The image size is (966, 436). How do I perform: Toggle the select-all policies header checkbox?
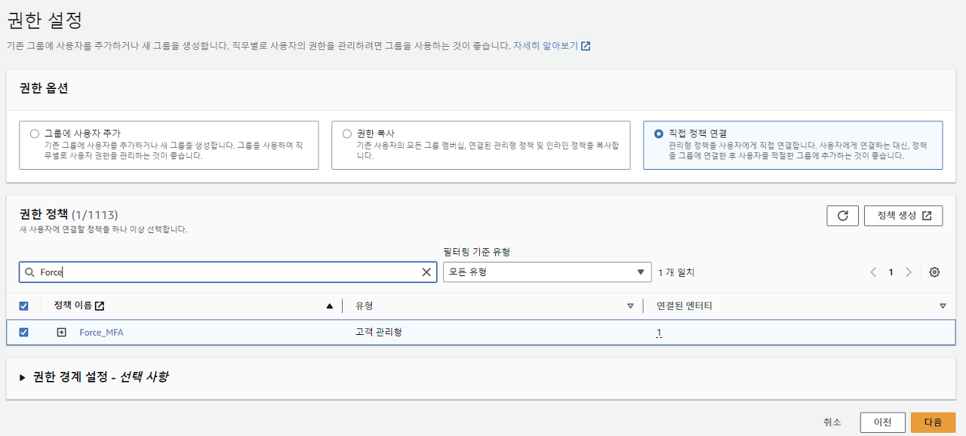23,306
